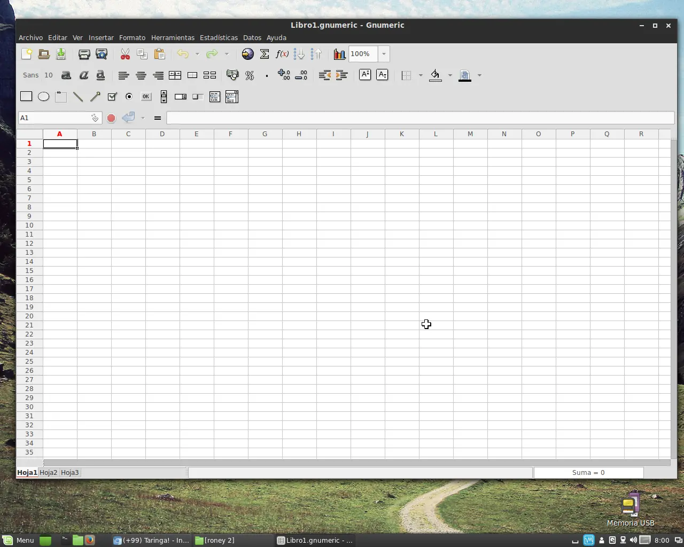Decrease decimal places
Screen dimensions: 684x547
[x=301, y=75]
